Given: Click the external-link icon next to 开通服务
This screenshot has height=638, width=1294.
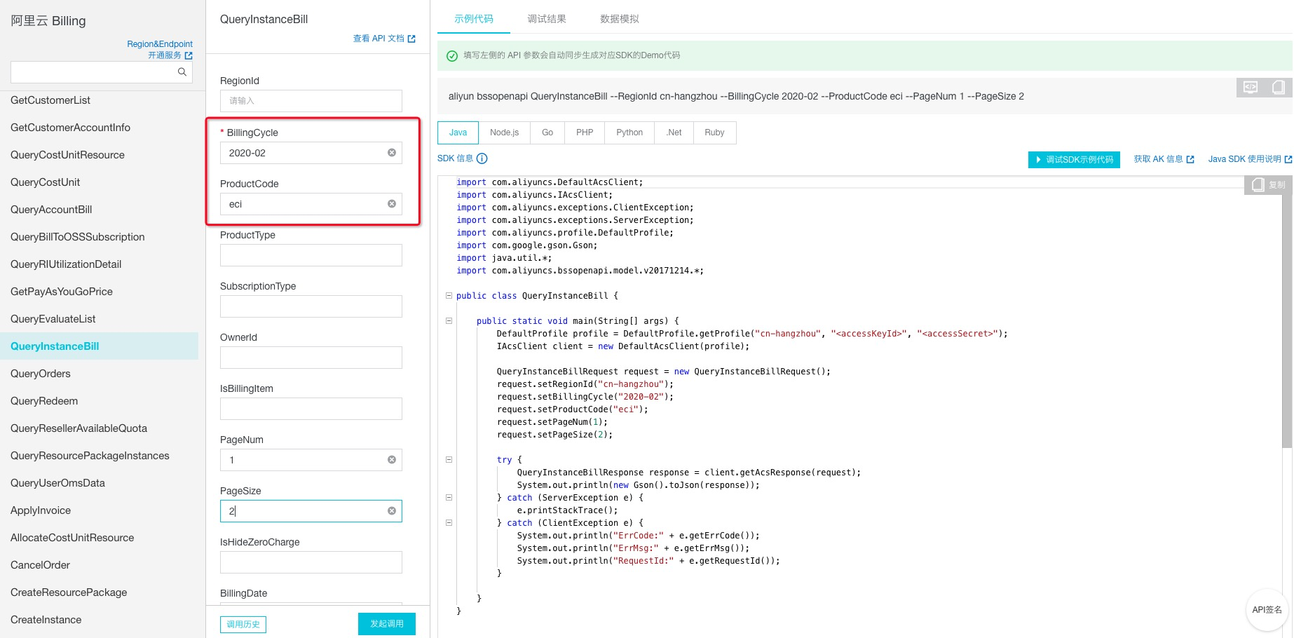Looking at the screenshot, I should (189, 55).
